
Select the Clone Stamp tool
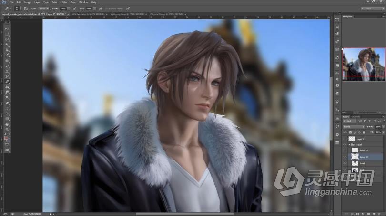[7, 71]
